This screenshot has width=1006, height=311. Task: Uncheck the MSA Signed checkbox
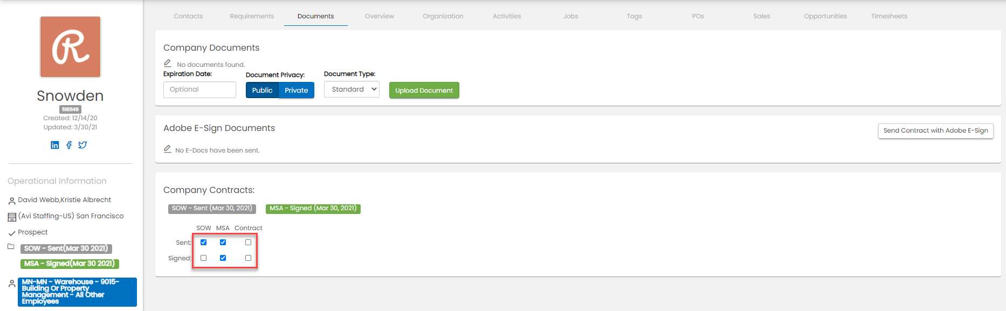click(223, 258)
